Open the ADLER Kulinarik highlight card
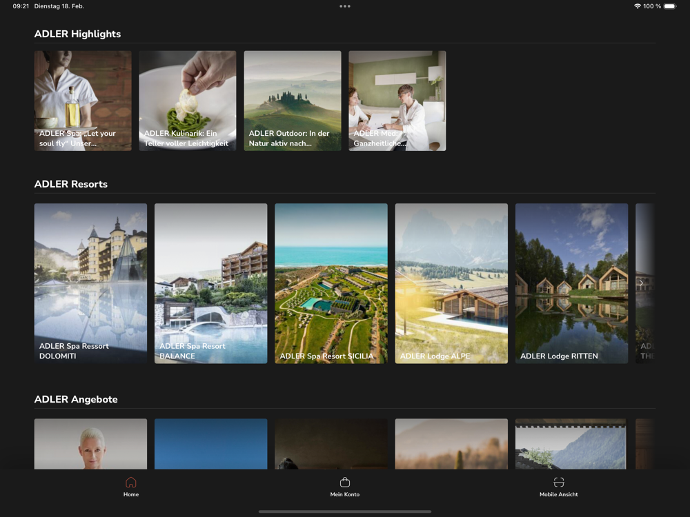Screen dimensions: 690x517 tap(188, 101)
